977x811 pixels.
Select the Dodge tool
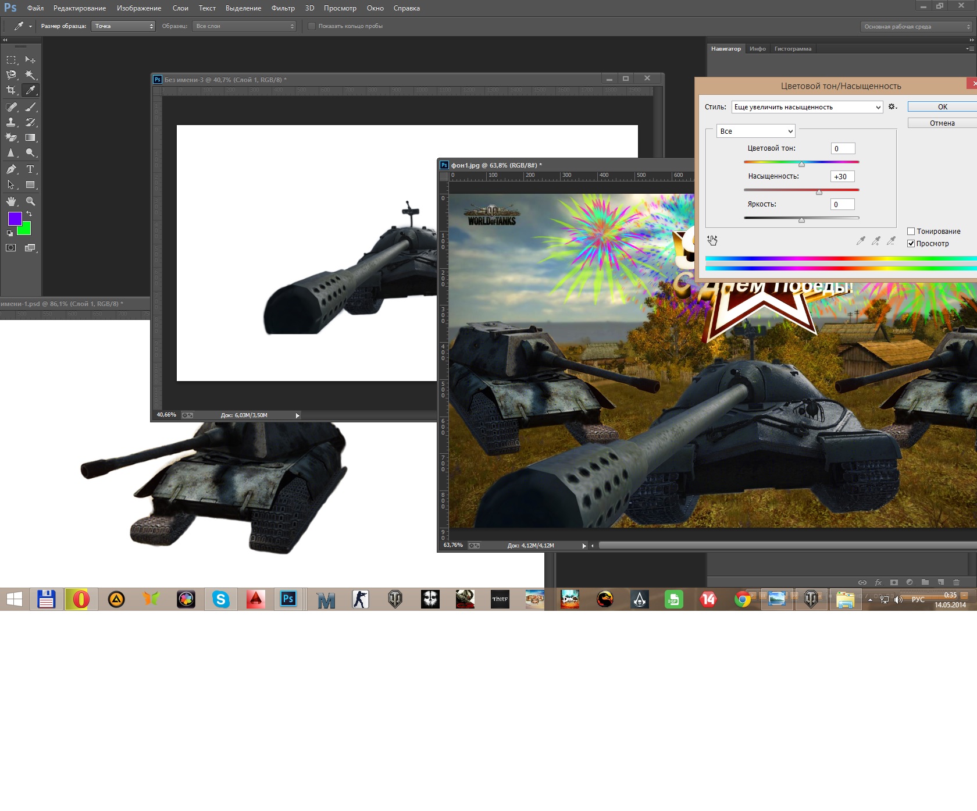click(x=30, y=153)
